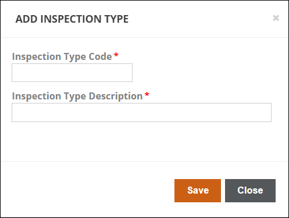
Task: Click the word Code in the first label
Action: pyautogui.click(x=100, y=57)
